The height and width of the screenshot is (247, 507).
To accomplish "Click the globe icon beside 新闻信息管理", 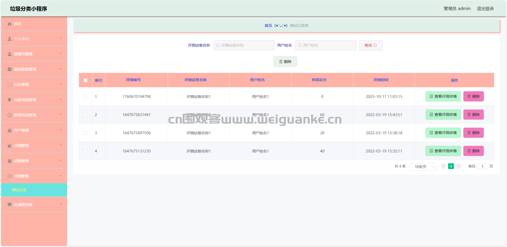I will pyautogui.click(x=10, y=115).
